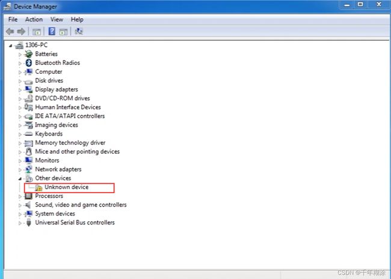Image resolution: width=391 pixels, height=279 pixels.
Task: Open the Action menu
Action: coord(34,19)
